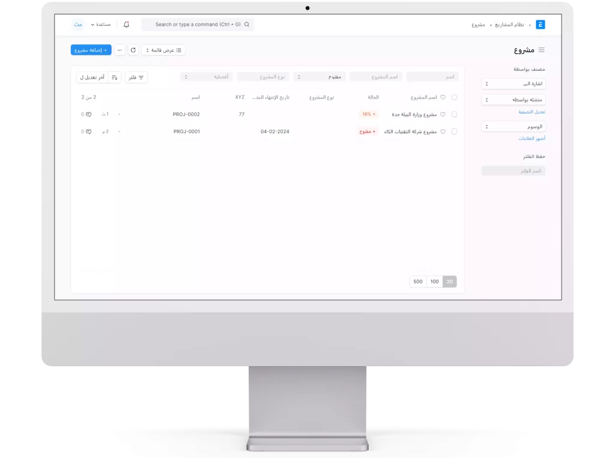Viewport: 615px width, 458px height.
Task: Open the عرض قائمة view switcher dropdown
Action: [x=163, y=50]
